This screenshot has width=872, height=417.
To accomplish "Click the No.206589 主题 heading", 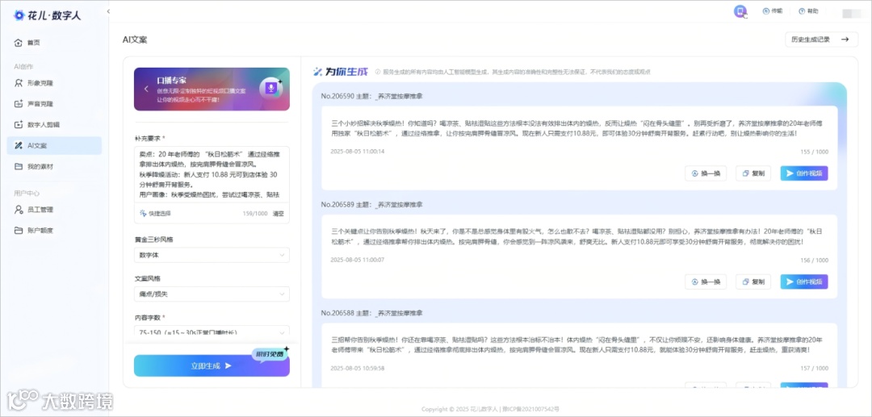I will pos(371,204).
